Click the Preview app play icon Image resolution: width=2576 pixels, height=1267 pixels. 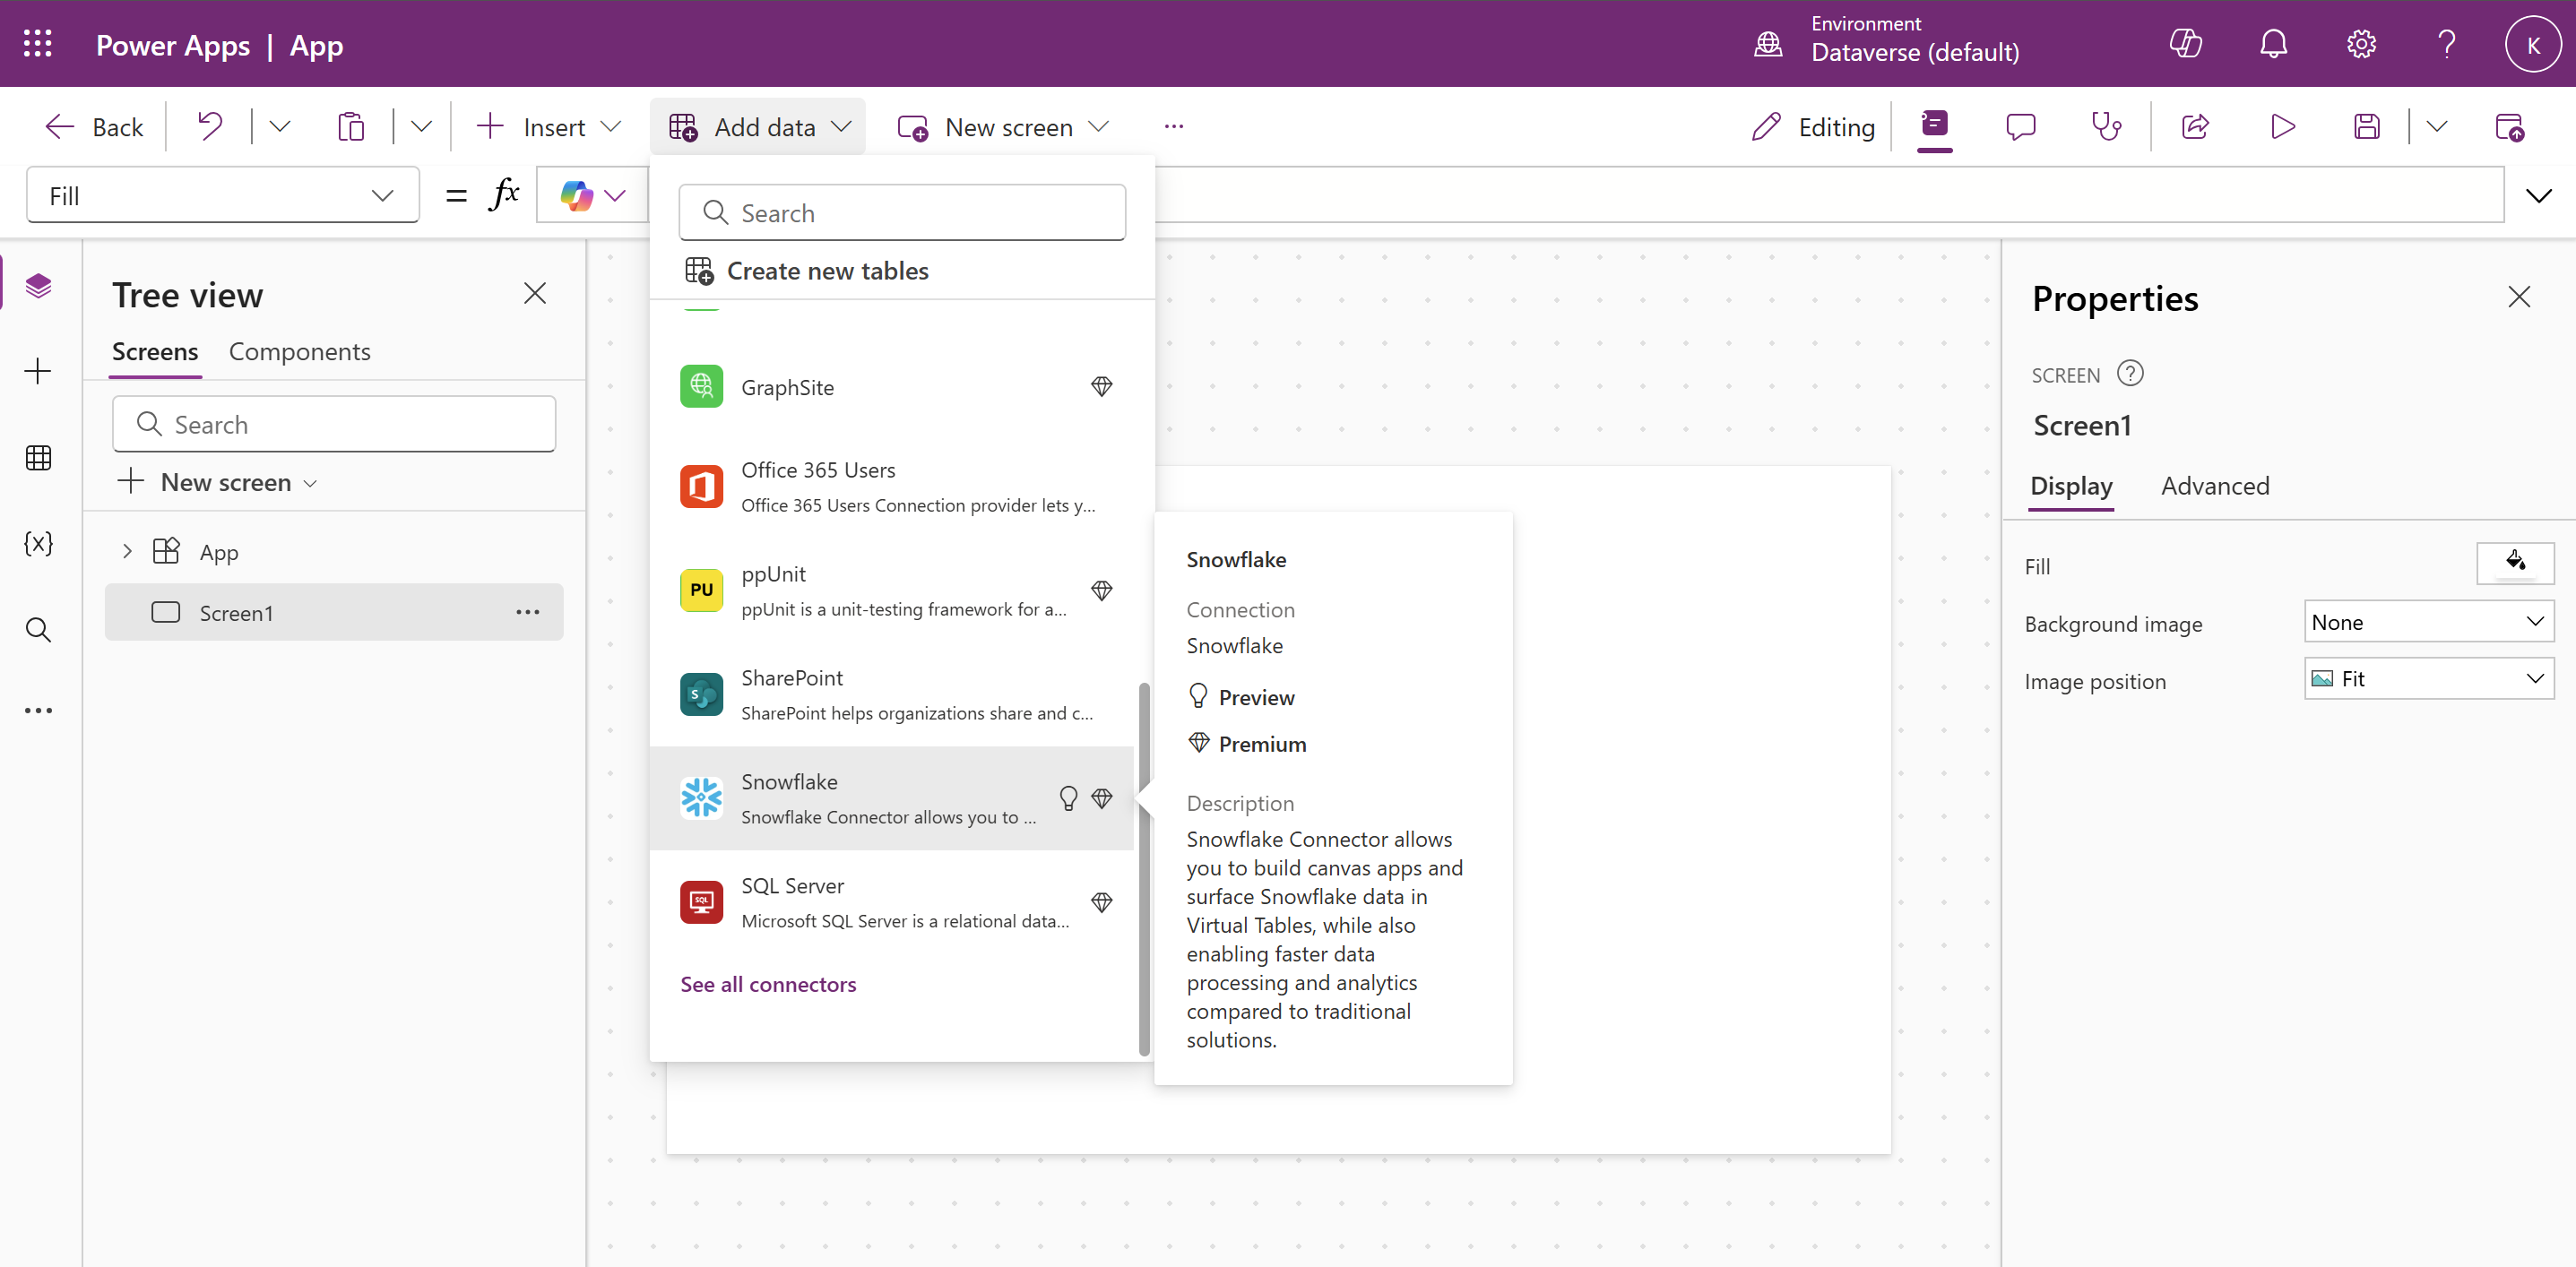point(2282,127)
